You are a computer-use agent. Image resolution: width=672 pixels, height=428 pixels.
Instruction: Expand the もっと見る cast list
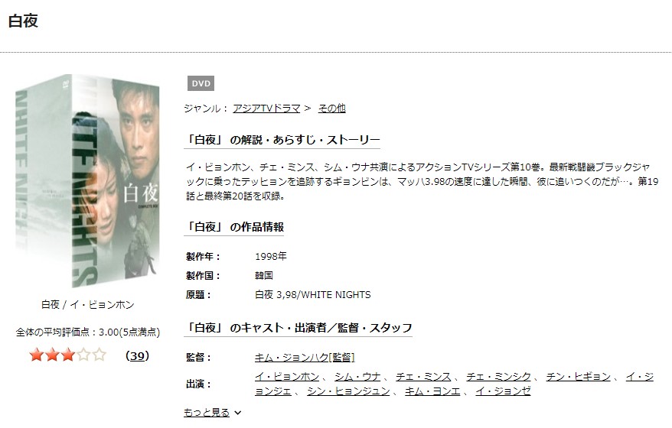[x=207, y=413]
